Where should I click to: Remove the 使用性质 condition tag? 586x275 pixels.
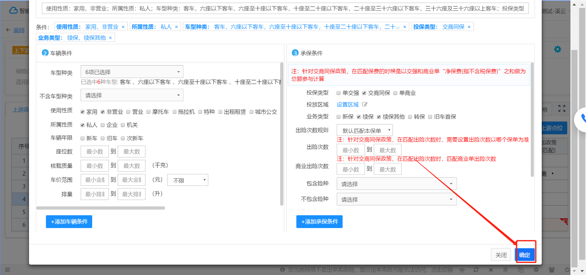pos(123,27)
